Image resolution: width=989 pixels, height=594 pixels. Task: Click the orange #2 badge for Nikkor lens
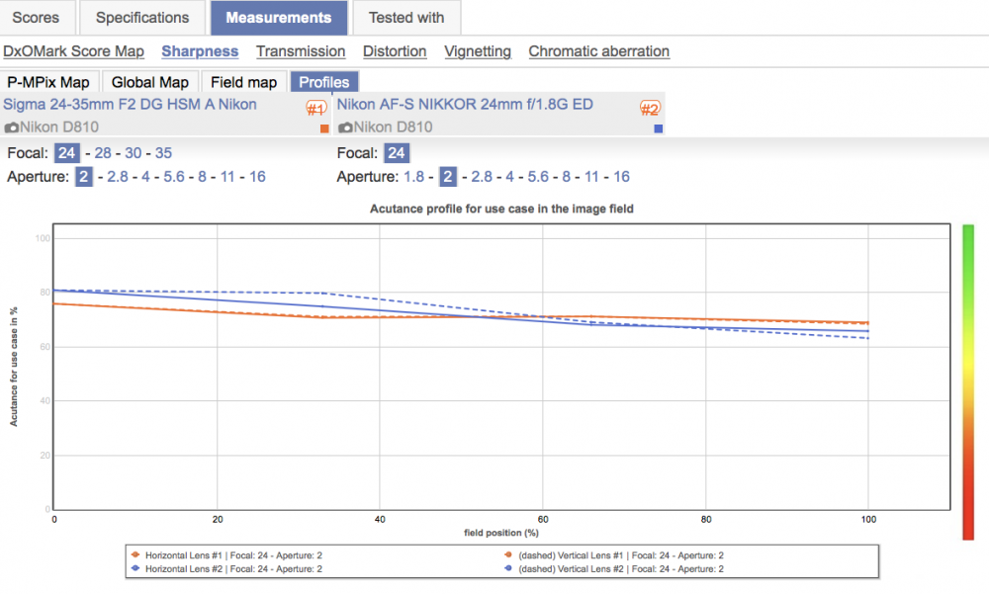pos(650,109)
